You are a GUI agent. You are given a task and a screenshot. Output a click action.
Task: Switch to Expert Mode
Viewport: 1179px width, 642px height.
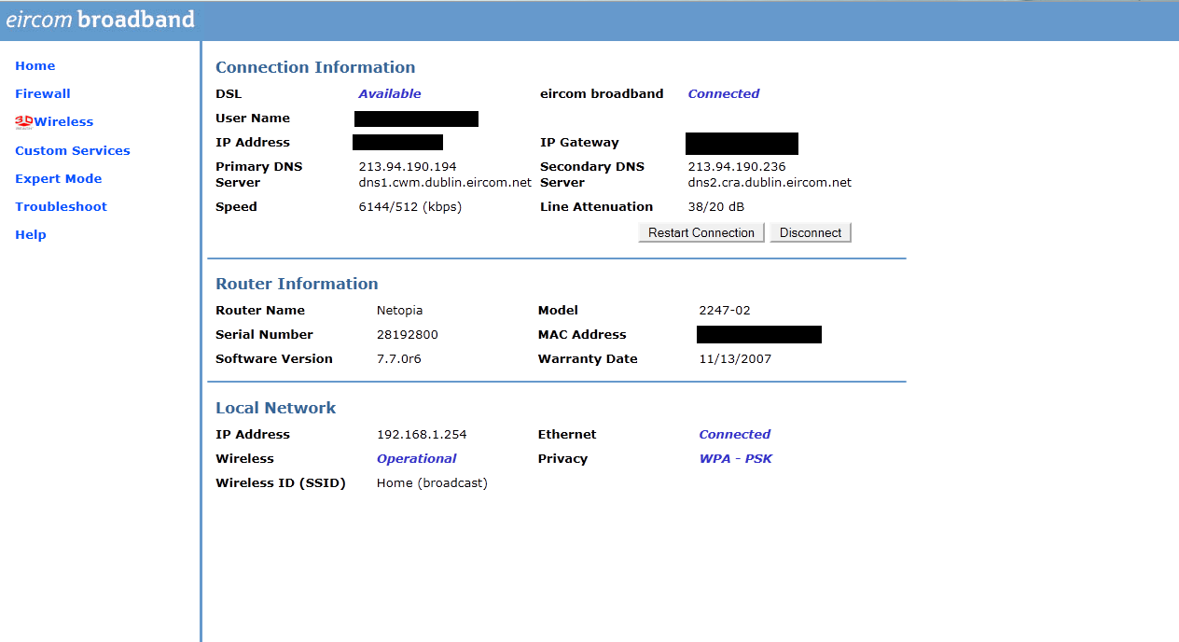(x=58, y=178)
